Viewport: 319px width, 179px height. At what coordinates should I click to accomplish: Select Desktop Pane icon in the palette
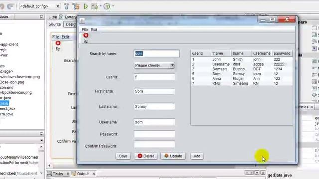coord(314,42)
